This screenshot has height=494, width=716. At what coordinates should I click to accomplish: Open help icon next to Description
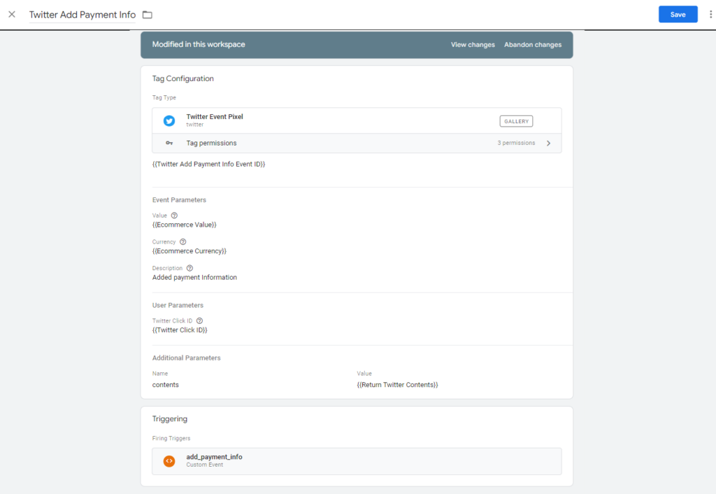click(189, 268)
